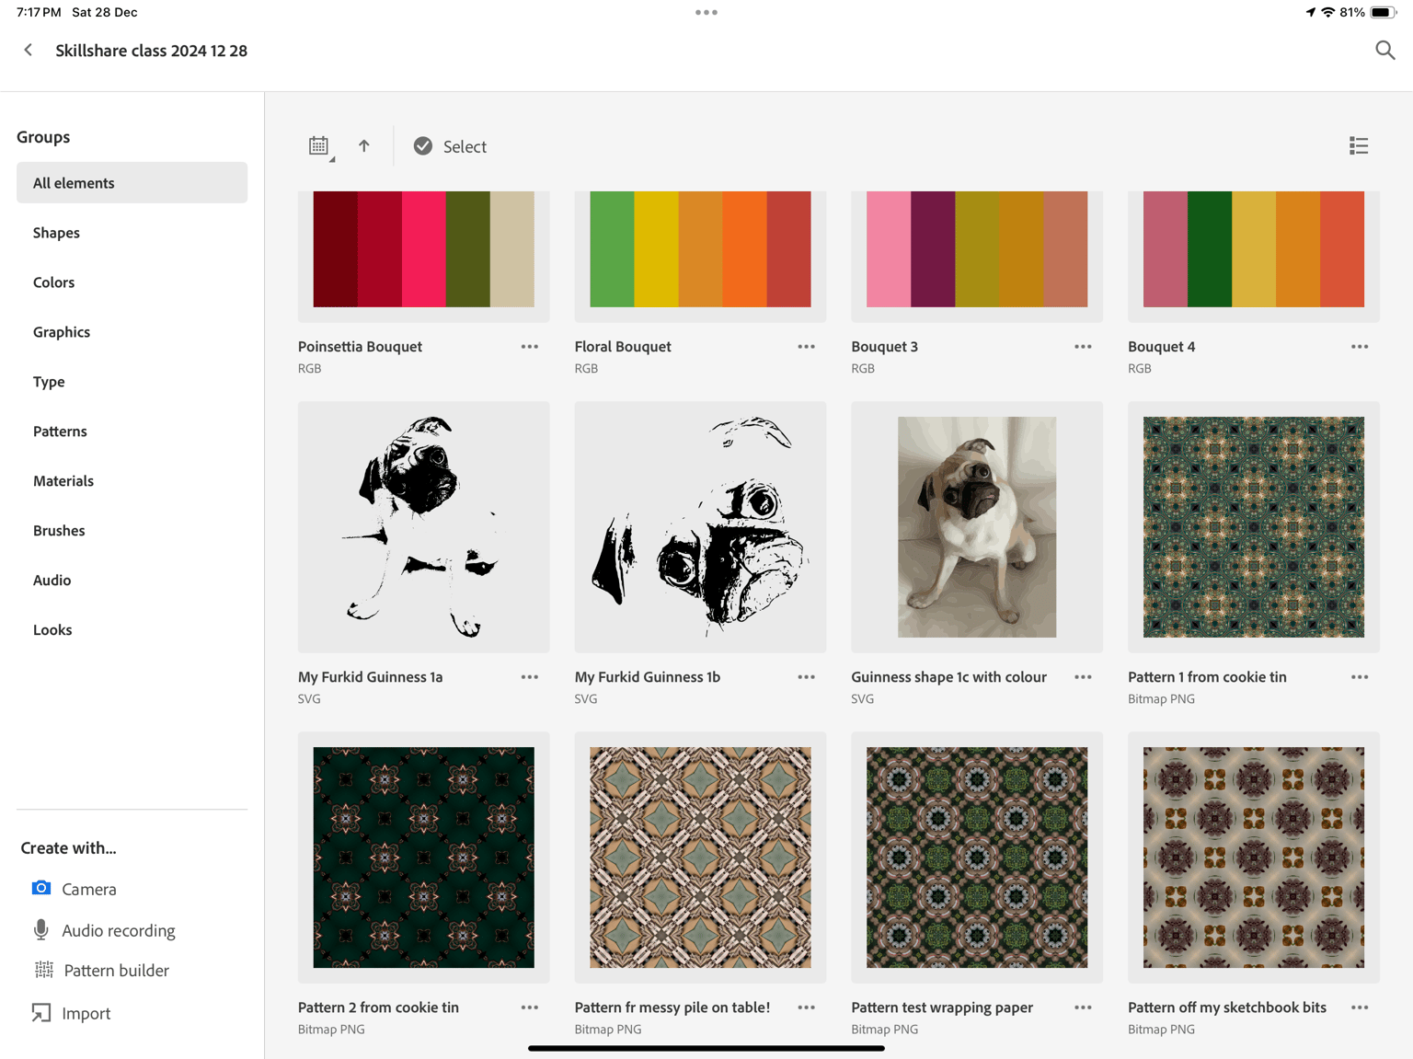Pick dark red swatch in Poinsettia Bouquet
The height and width of the screenshot is (1059, 1413).
(x=335, y=249)
